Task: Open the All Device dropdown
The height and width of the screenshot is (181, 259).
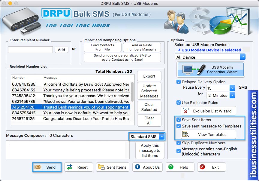Action: coord(210,57)
